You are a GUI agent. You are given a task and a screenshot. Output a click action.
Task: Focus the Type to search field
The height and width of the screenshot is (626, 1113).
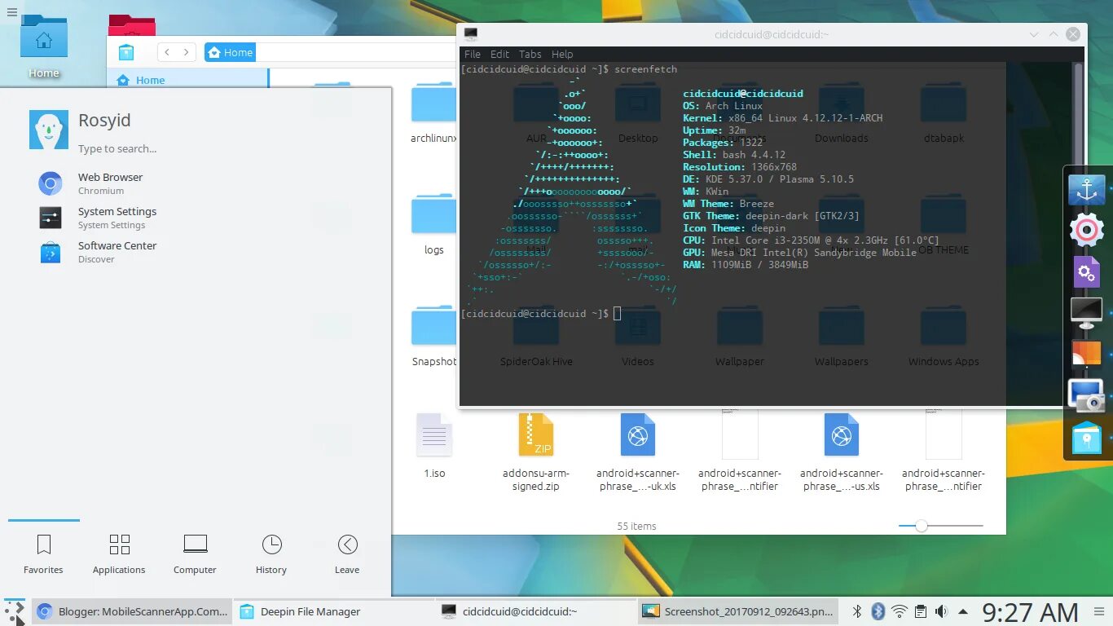coord(117,149)
